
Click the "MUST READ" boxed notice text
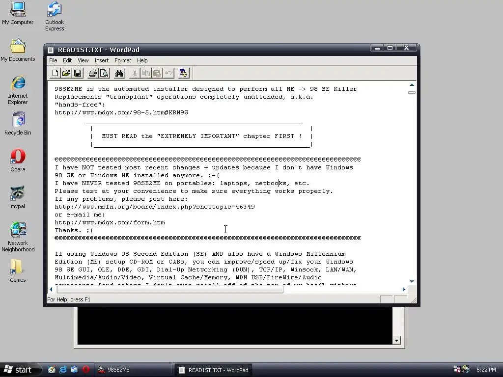[202, 136]
